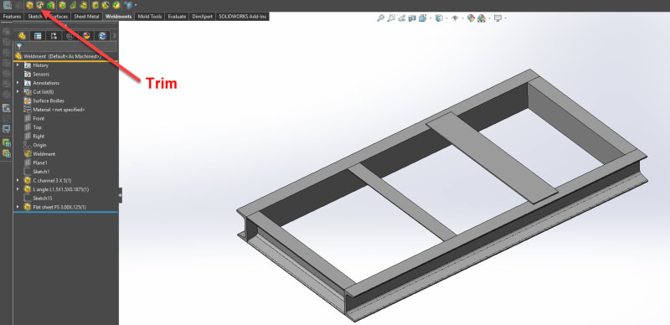Select the Gusset tool icon
Image resolution: width=670 pixels, height=325 pixels.
(73, 5)
